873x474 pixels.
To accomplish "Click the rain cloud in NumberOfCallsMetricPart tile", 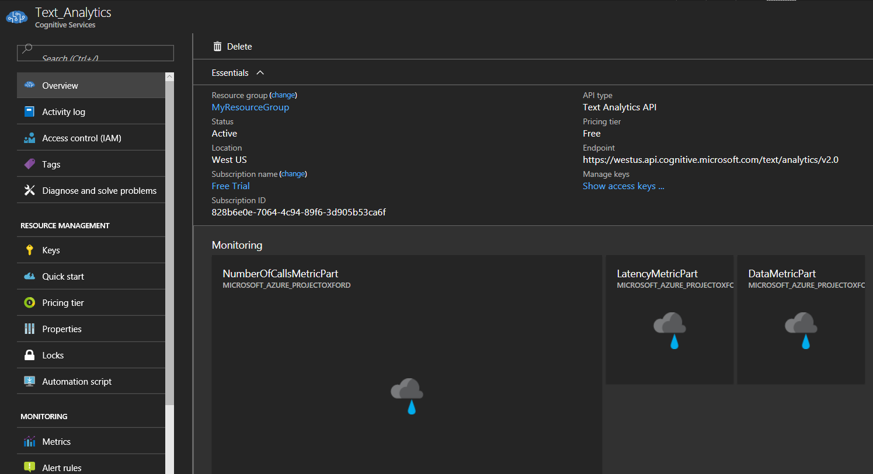I will click(407, 396).
